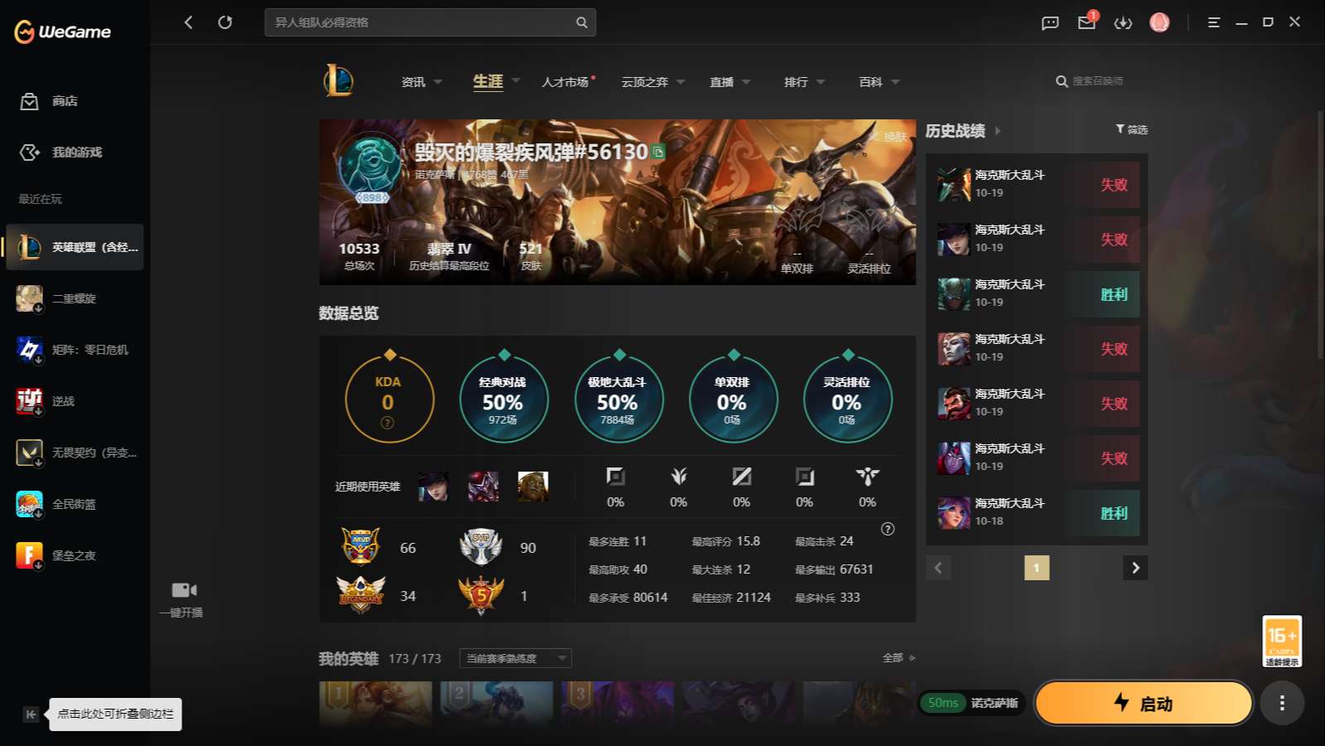
Task: Click 全部 to view all heroes
Action: pyautogui.click(x=899, y=658)
